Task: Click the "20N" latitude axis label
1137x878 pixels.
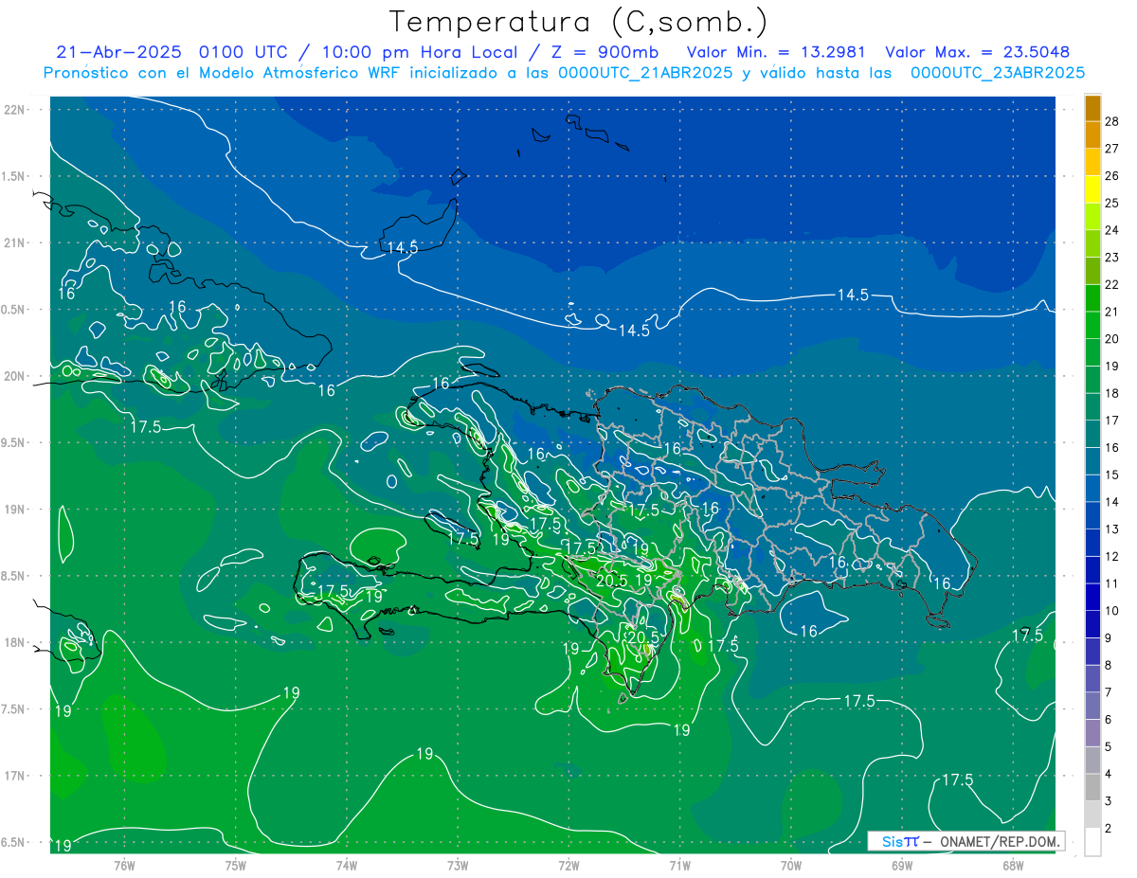Action: coord(14,376)
